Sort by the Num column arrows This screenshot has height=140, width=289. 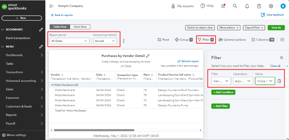pos(152,75)
